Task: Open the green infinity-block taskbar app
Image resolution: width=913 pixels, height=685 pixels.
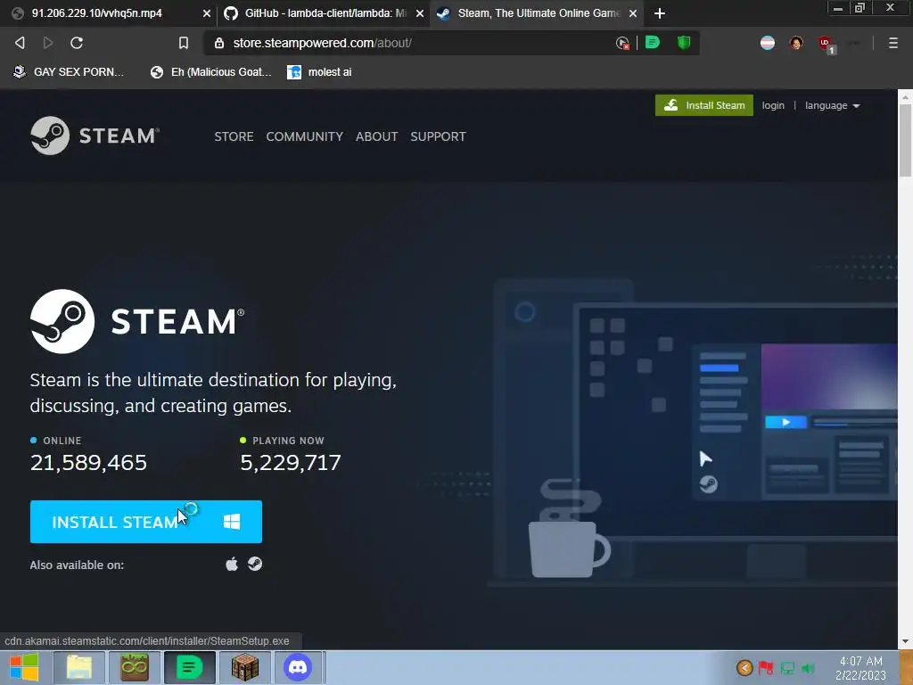Action: (135, 667)
